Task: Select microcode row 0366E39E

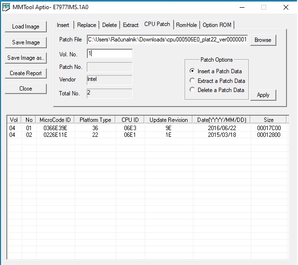Action: (147, 128)
